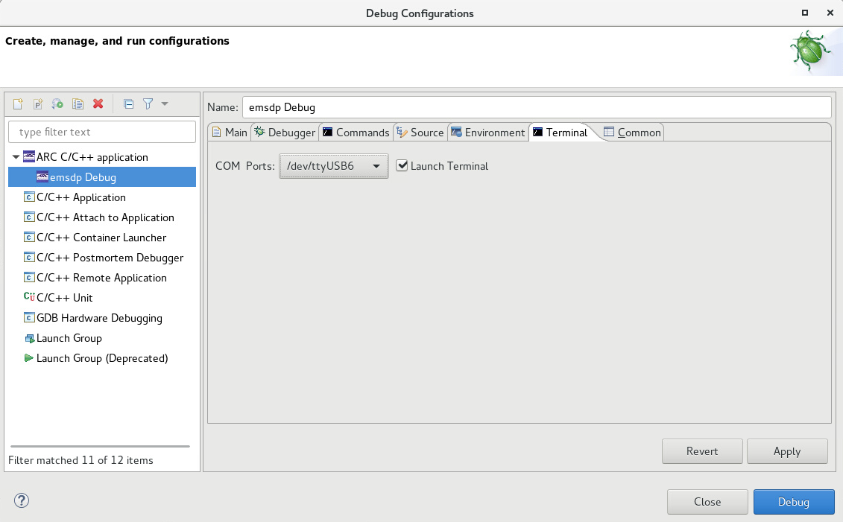
Task: Create a new launch configuration
Action: click(17, 104)
